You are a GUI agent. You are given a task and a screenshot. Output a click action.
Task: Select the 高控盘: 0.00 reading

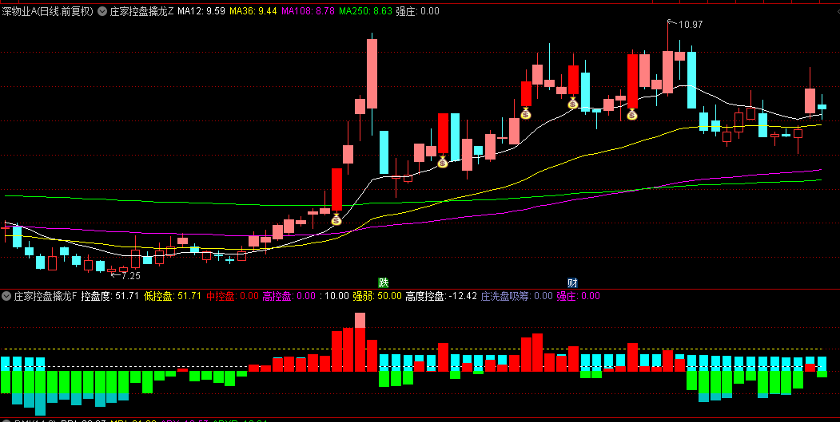[289, 296]
